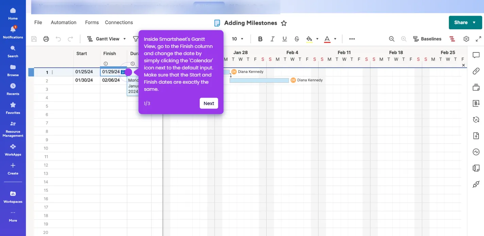Image resolution: width=484 pixels, height=236 pixels.
Task: Toggle Strikethrough formatting
Action: pyautogui.click(x=297, y=39)
